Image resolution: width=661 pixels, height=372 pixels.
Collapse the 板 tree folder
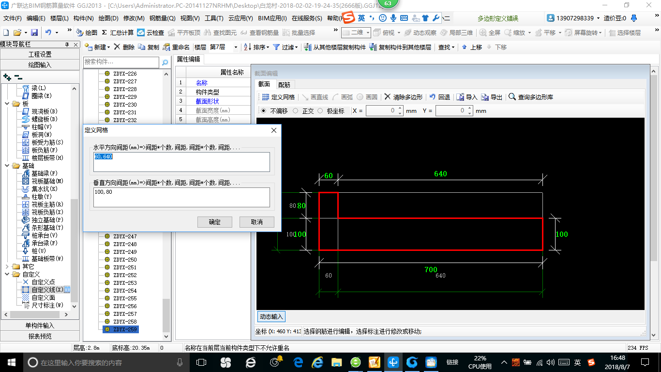coord(7,104)
